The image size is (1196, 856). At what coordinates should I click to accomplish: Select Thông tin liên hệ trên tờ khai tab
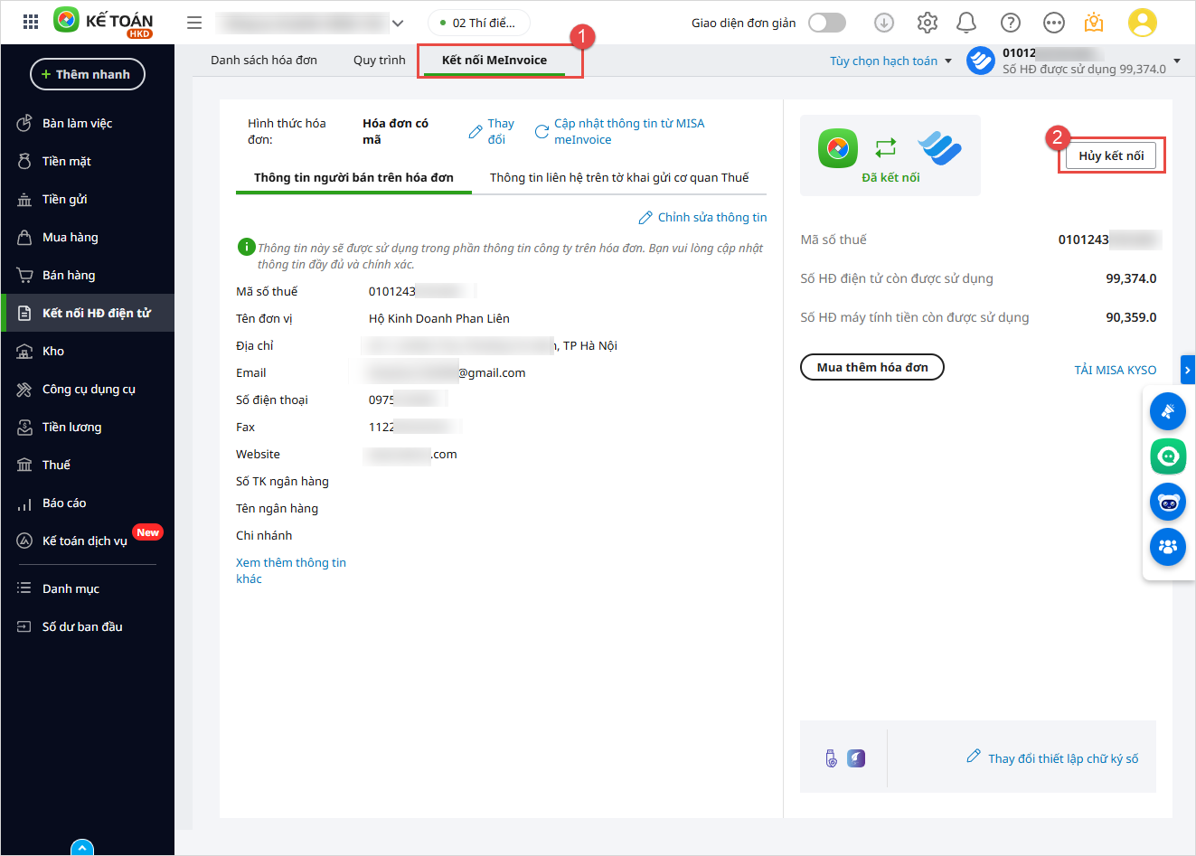[x=619, y=177]
